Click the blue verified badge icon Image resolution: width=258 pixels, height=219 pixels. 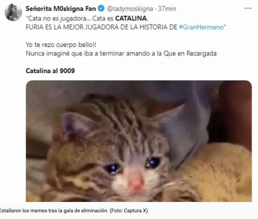[x=101, y=9]
